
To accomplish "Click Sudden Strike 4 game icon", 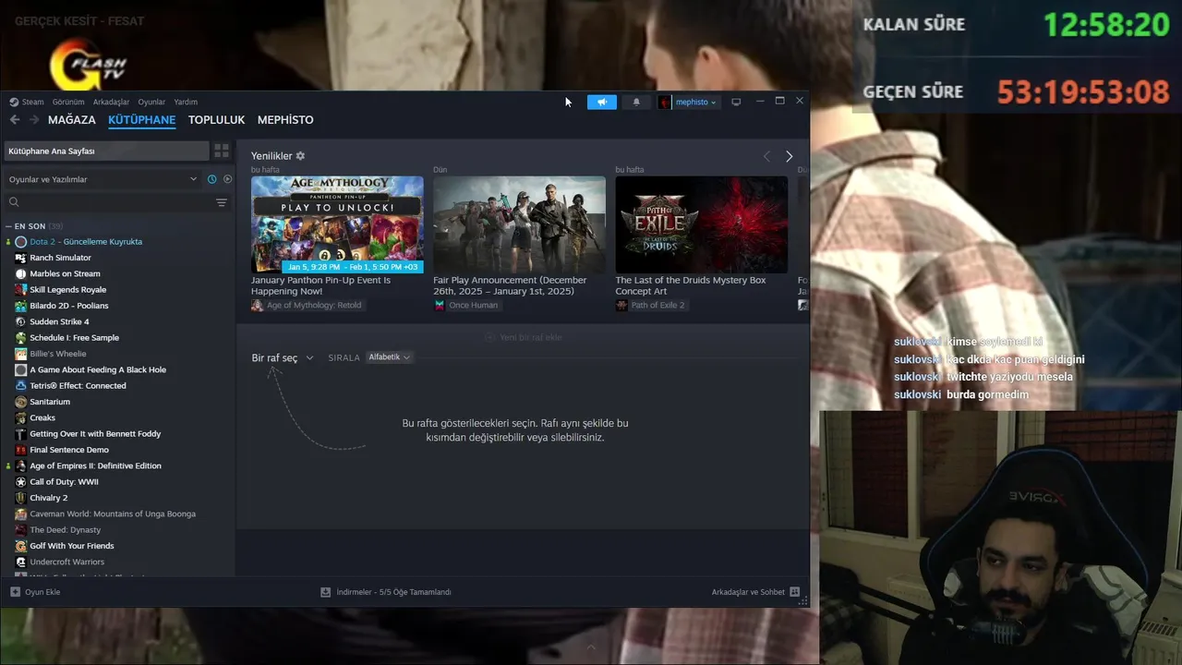I will click(x=21, y=321).
